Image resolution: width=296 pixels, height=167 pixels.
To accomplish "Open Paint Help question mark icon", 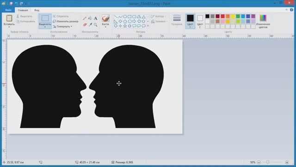I will tap(292, 10).
